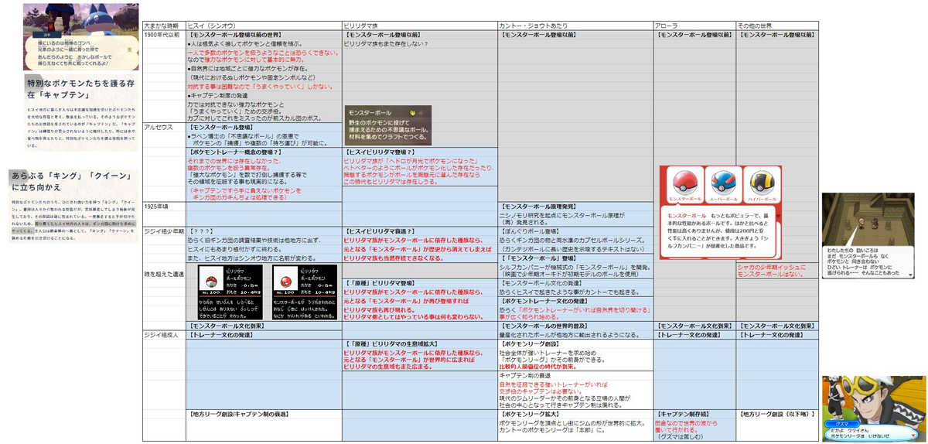Screen dimensions: 928x444
Task: Select cell ●キャプテン制度の発達
Action: point(264,94)
